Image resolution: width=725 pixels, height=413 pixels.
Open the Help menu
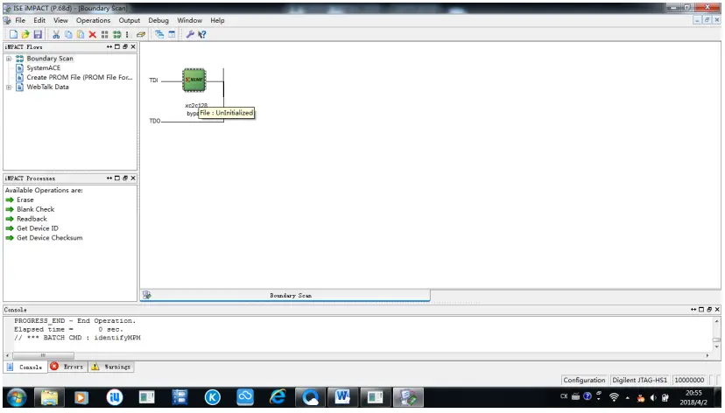[217, 20]
